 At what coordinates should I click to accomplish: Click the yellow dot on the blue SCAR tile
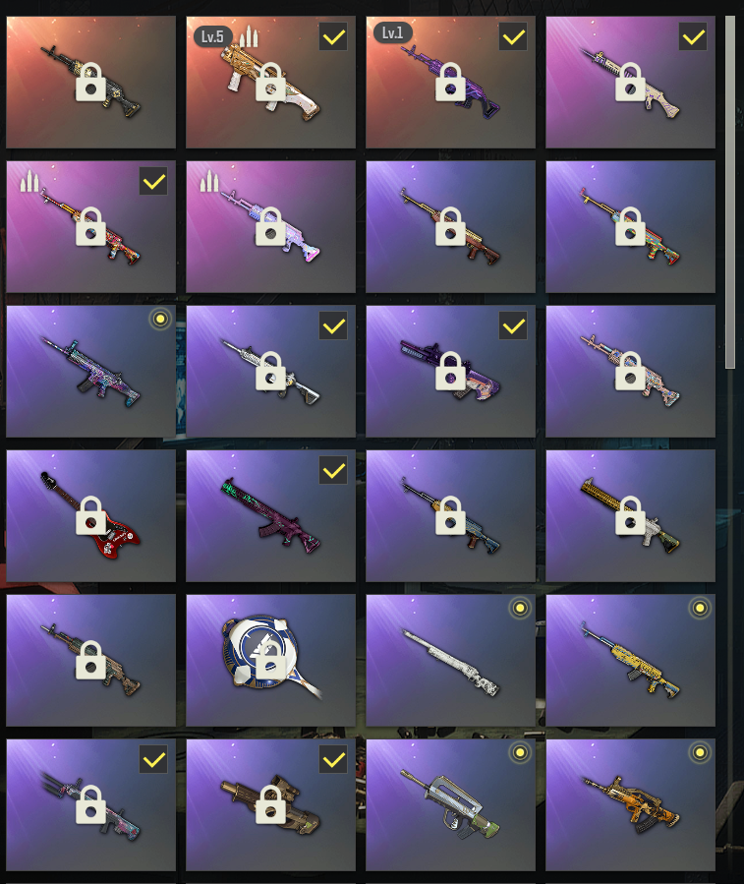tap(160, 320)
